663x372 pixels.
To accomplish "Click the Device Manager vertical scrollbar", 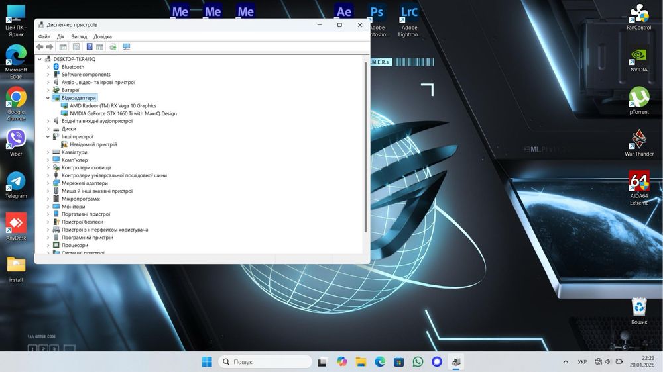I will (365, 146).
